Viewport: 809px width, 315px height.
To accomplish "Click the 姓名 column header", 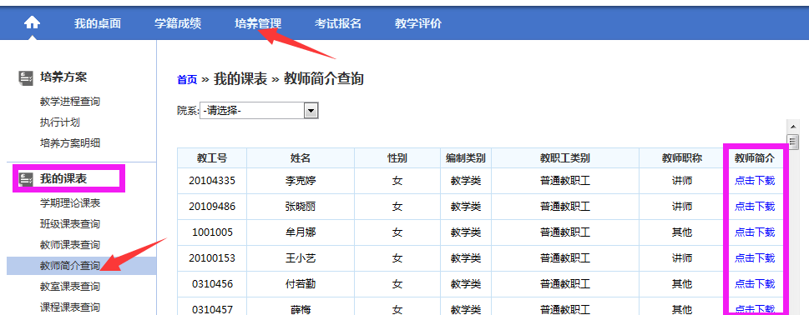I will pos(301,158).
